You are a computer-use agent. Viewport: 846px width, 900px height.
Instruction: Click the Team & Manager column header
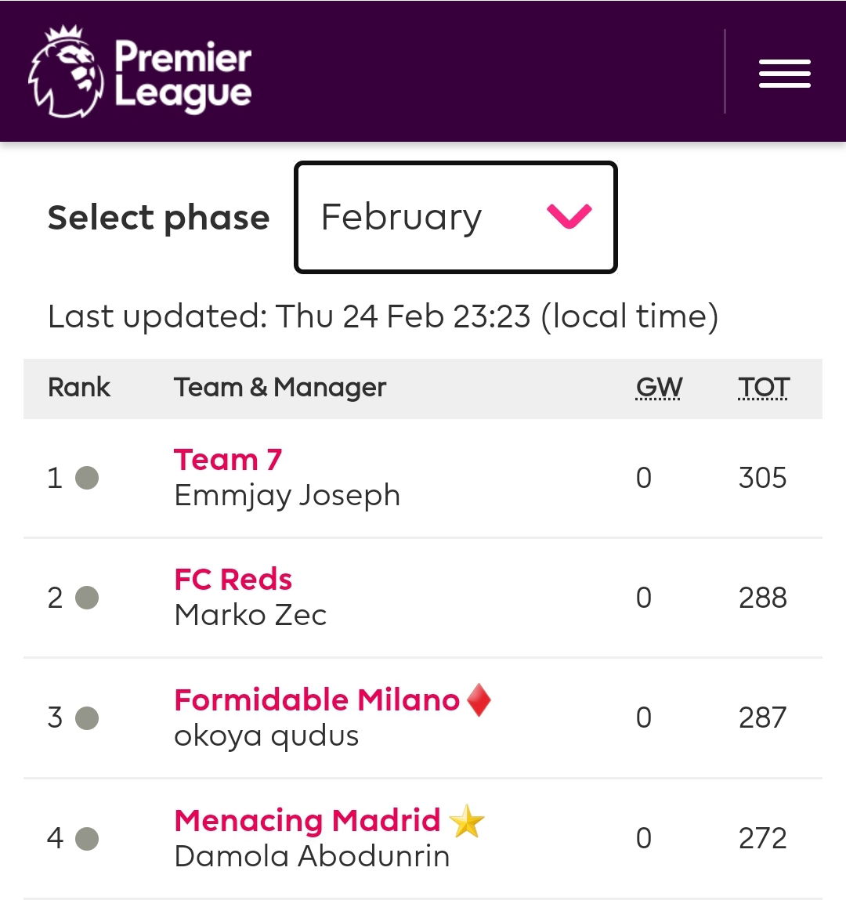pos(280,388)
